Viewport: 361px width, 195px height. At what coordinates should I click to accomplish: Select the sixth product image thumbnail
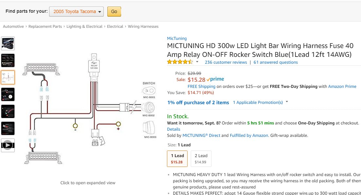pyautogui.click(x=8, y=128)
